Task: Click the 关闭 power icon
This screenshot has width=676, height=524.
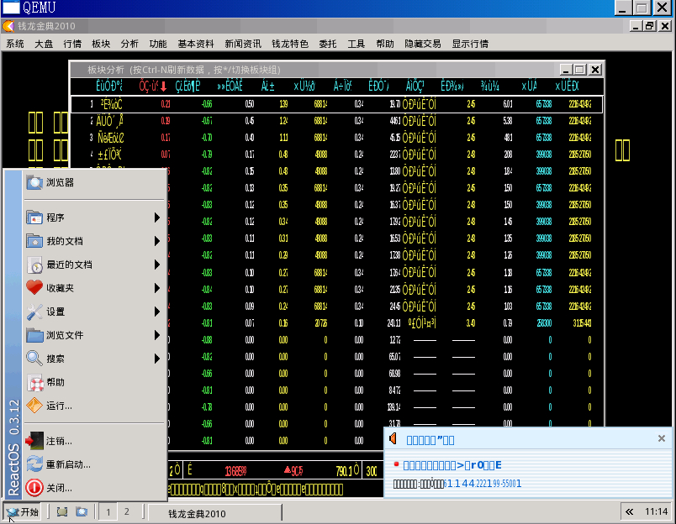Action: pyautogui.click(x=34, y=488)
